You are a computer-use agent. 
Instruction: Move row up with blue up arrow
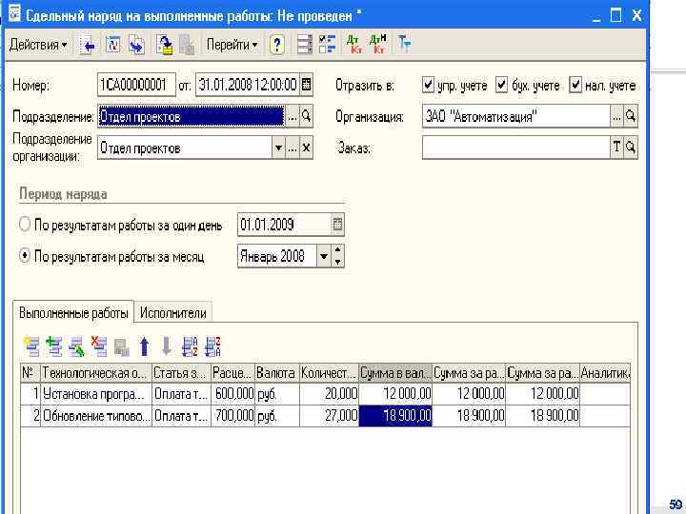(x=145, y=346)
